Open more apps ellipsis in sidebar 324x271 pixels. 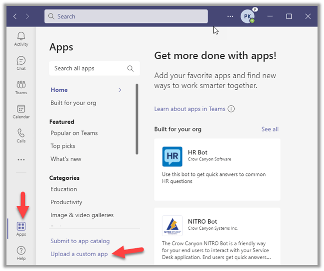21,160
